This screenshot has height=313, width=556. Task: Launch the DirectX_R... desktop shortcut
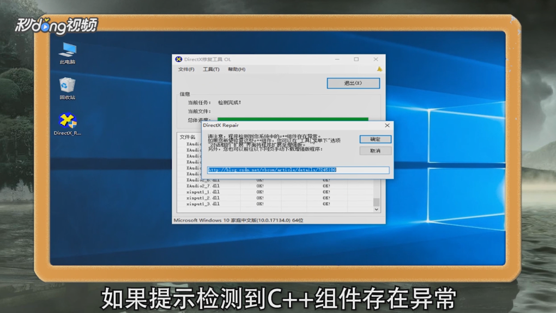click(68, 124)
